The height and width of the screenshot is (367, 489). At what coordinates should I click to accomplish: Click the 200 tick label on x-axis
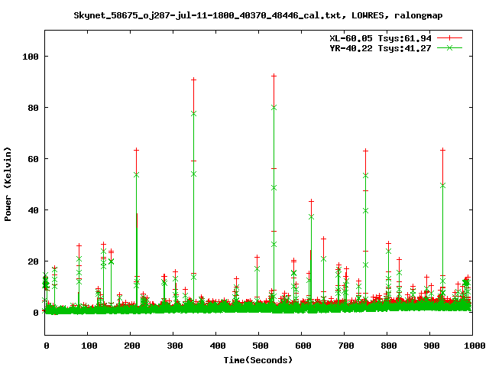130,346
